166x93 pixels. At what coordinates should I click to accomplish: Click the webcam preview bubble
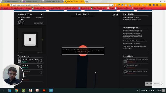click(x=13, y=75)
